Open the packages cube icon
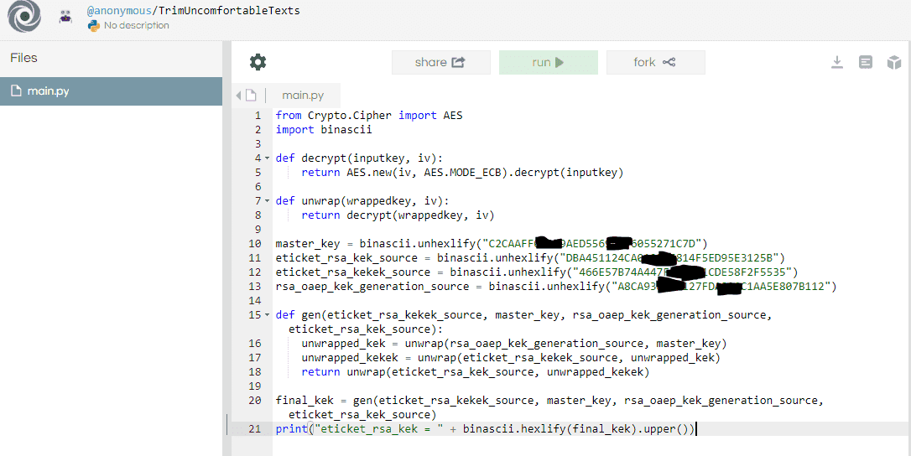 [893, 63]
